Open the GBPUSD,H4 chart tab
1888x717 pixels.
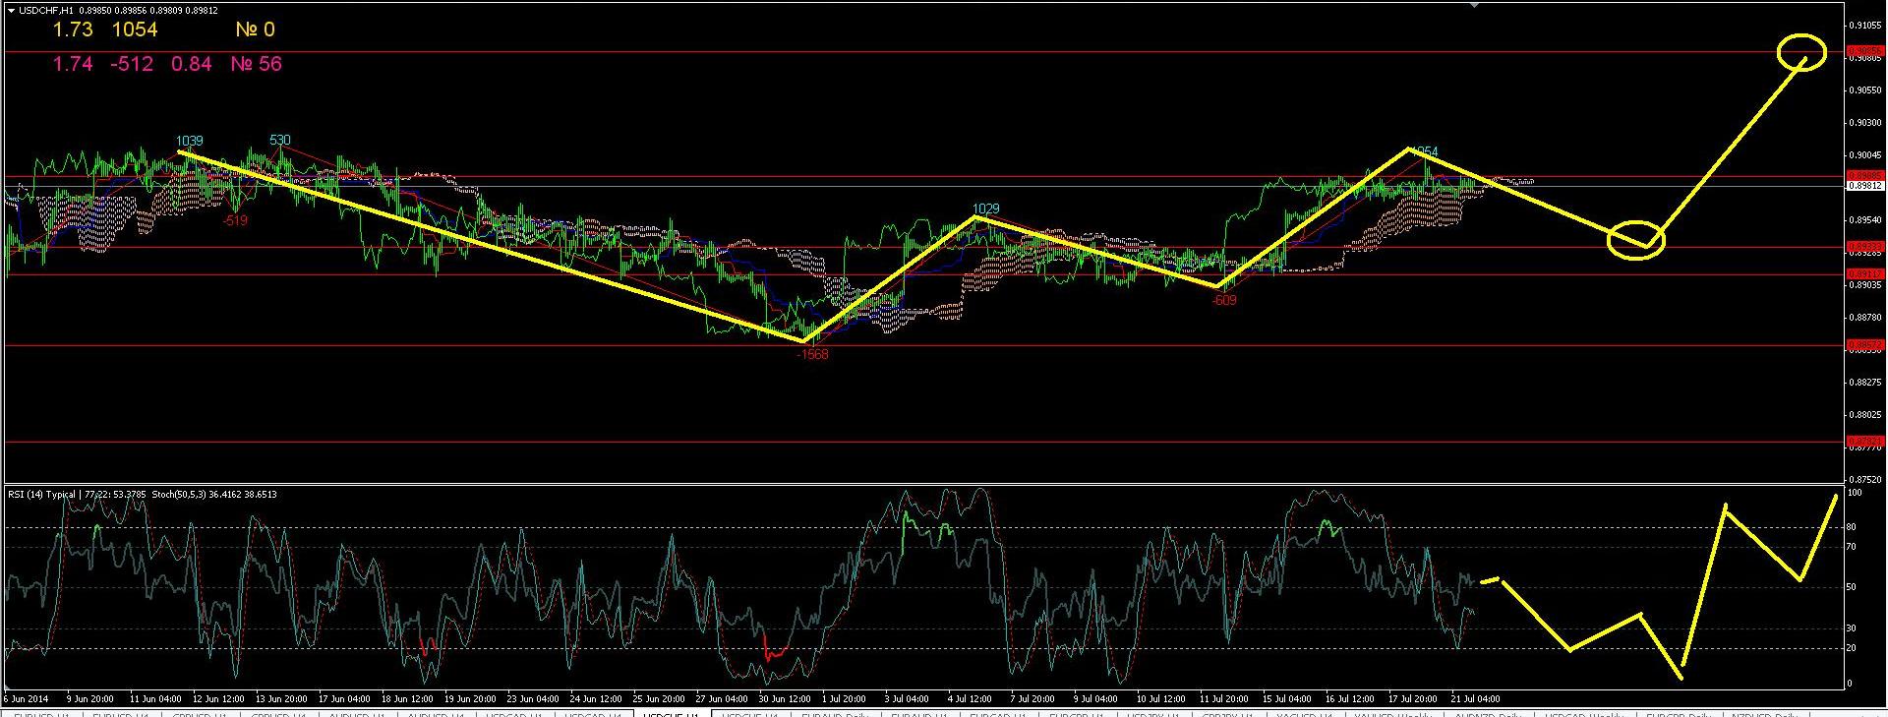[279, 715]
